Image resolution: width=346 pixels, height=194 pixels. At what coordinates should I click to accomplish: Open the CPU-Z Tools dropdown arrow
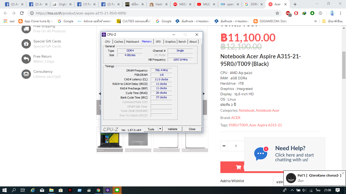click(x=160, y=129)
